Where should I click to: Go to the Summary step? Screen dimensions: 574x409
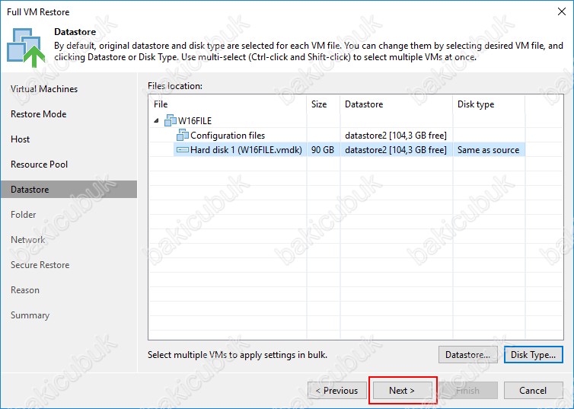point(30,315)
